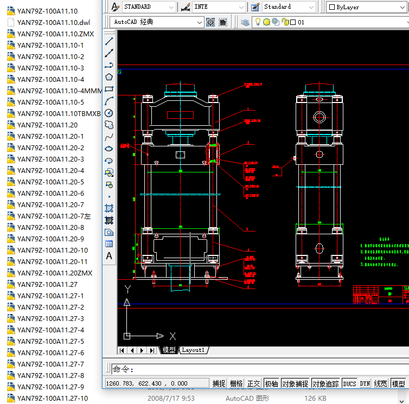Click the 线宽 lineweight button

[381, 383]
